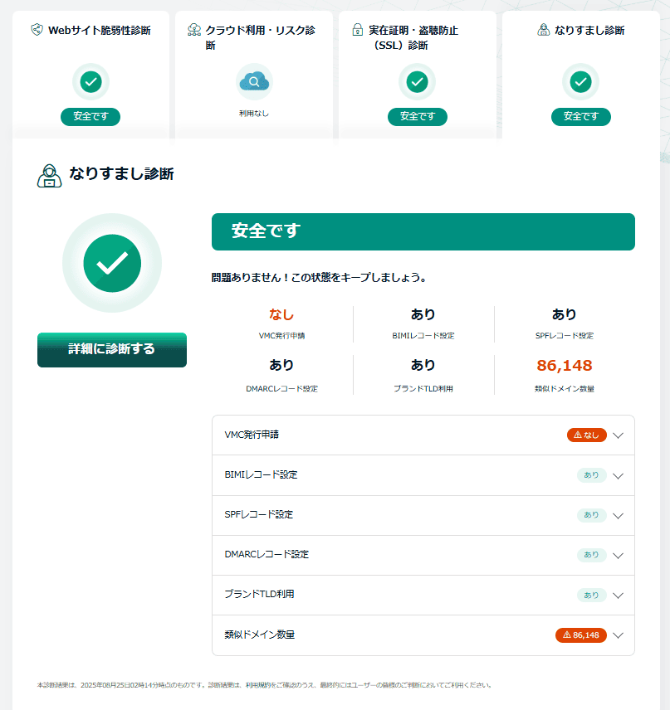Click the orange 86,148 warning badge
The image size is (670, 710).
(x=580, y=635)
